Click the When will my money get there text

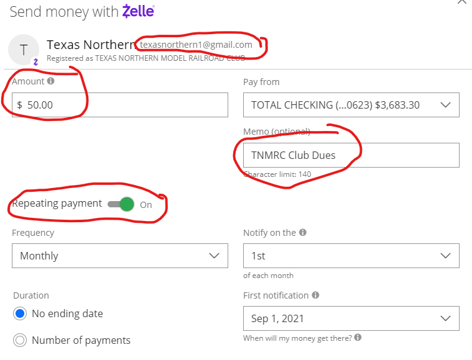coord(298,338)
